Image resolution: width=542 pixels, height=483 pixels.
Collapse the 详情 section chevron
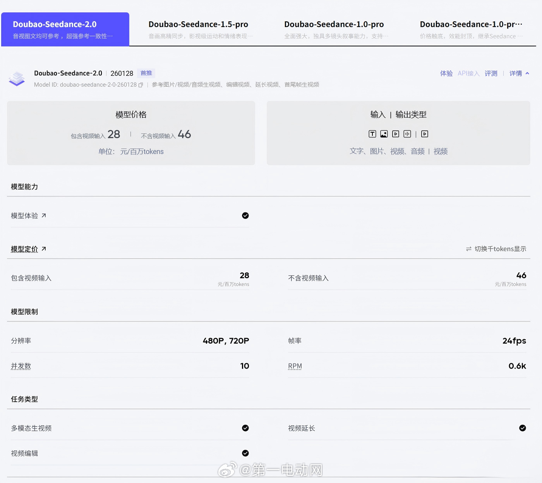[527, 73]
